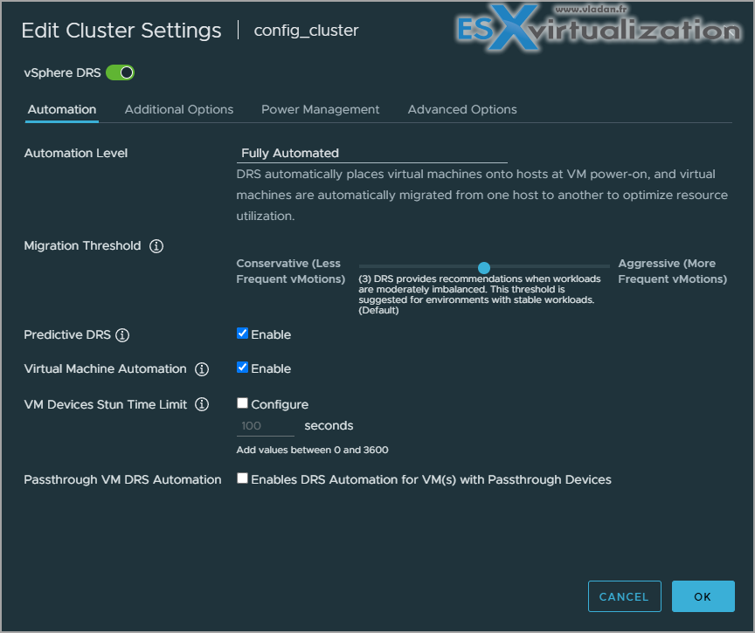Check the Configure stun time checkbox
This screenshot has width=755, height=633.
(x=242, y=403)
